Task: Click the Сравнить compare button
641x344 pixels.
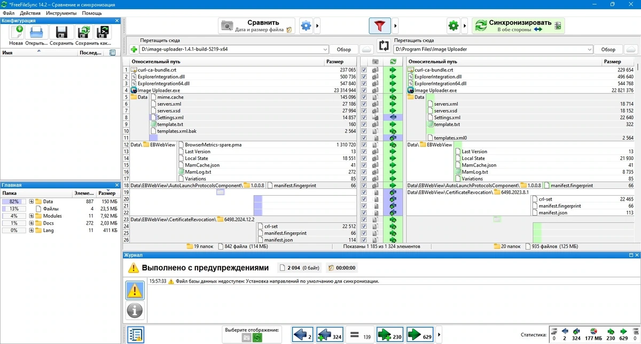Action: pyautogui.click(x=257, y=26)
